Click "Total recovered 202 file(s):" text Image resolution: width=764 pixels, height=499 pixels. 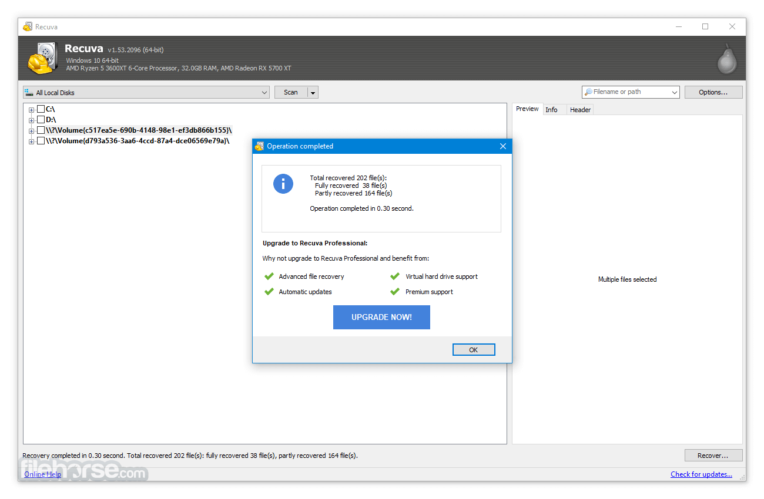click(349, 178)
